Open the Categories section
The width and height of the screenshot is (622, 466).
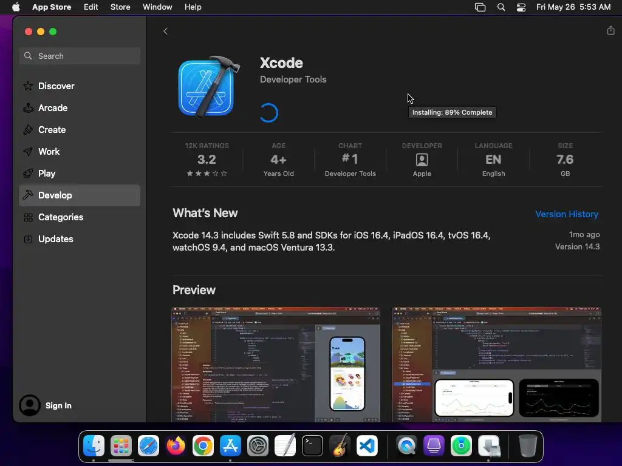[x=80, y=217]
